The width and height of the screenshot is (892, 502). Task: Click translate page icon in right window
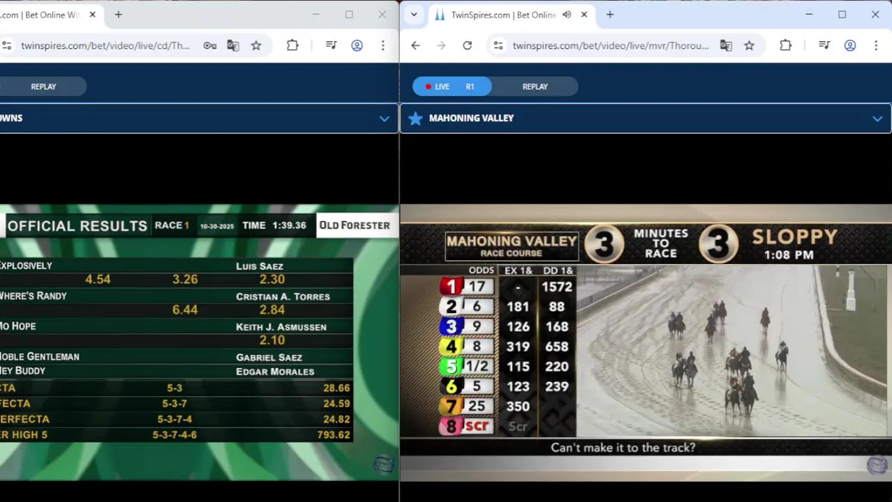[x=726, y=45]
